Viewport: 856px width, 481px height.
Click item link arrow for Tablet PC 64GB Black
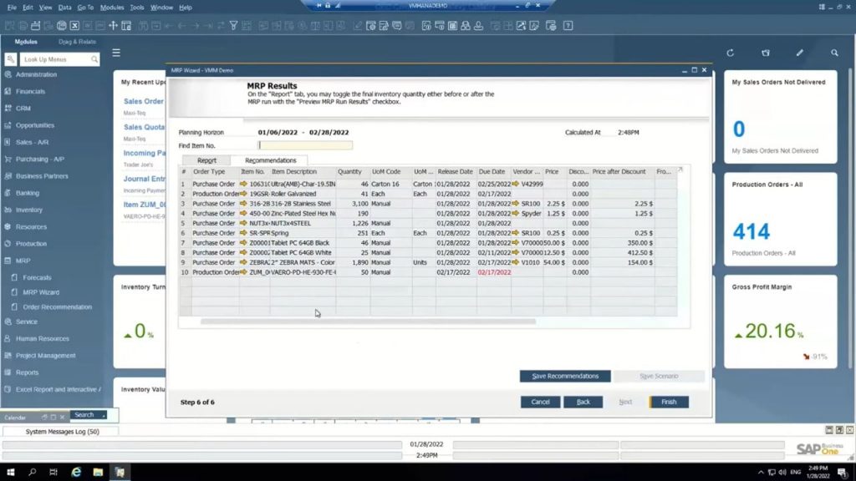[243, 243]
